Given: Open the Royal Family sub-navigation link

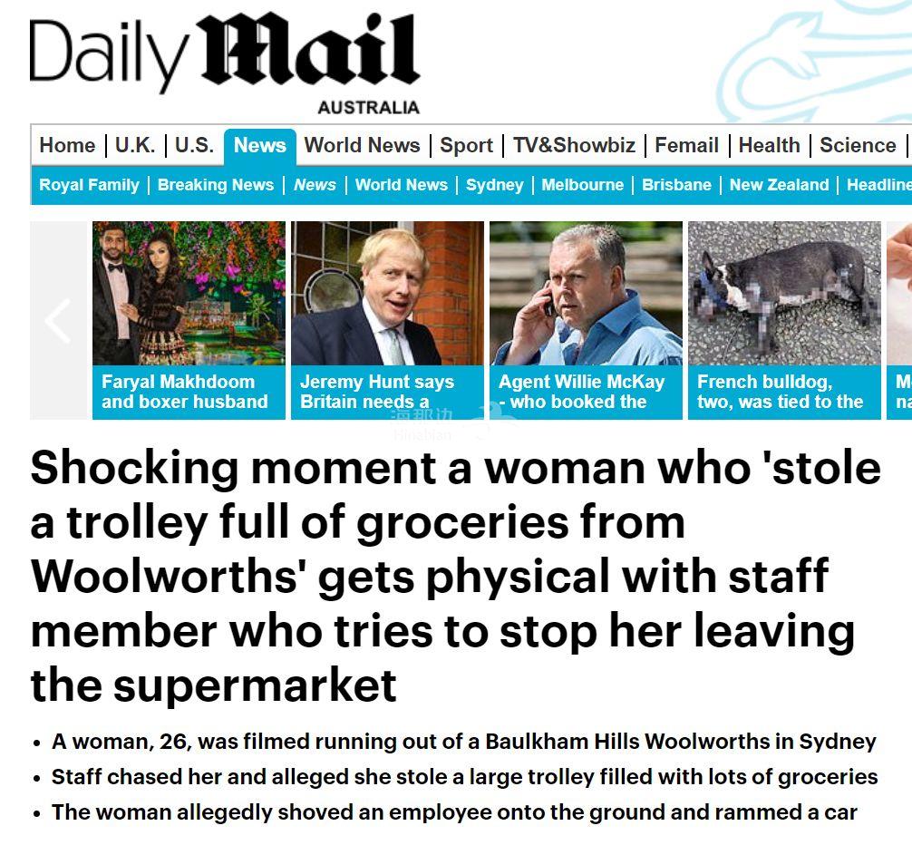Looking at the screenshot, I should pos(89,185).
